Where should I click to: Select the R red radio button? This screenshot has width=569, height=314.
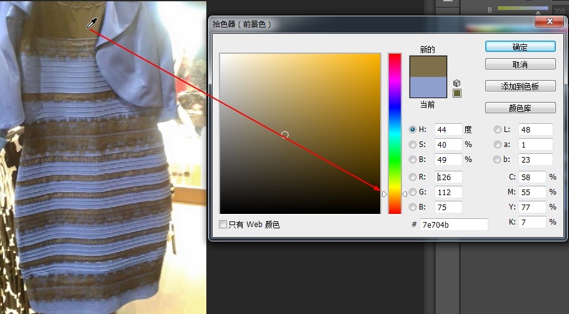pos(412,177)
